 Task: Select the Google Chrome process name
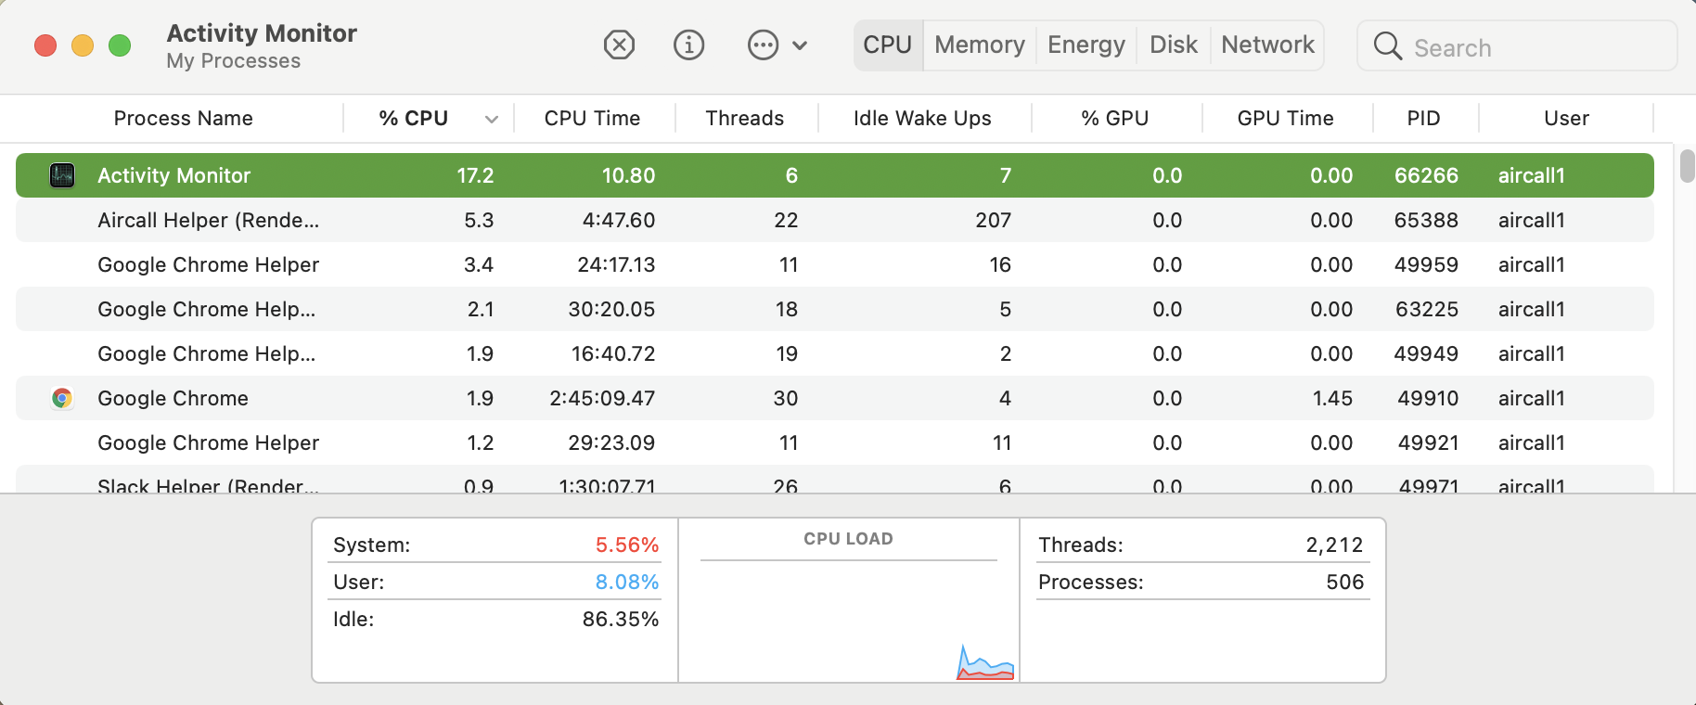pos(173,398)
